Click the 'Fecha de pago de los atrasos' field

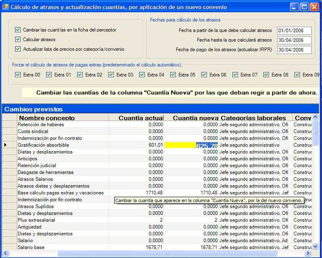294,50
